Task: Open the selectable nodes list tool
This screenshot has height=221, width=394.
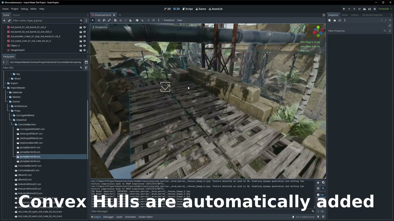Action: pyautogui.click(x=115, y=20)
